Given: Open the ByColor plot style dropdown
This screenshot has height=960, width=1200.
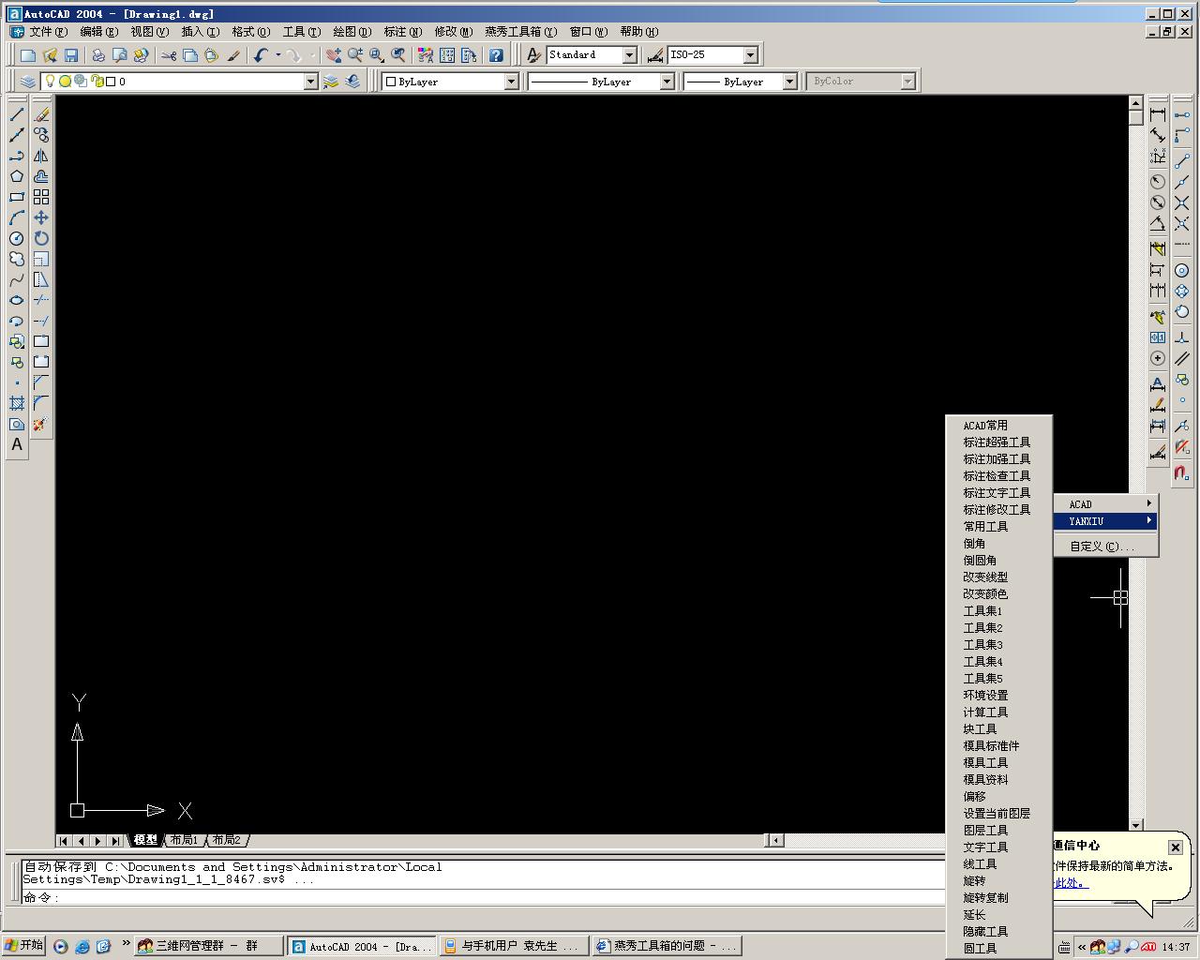Looking at the screenshot, I should (x=907, y=82).
